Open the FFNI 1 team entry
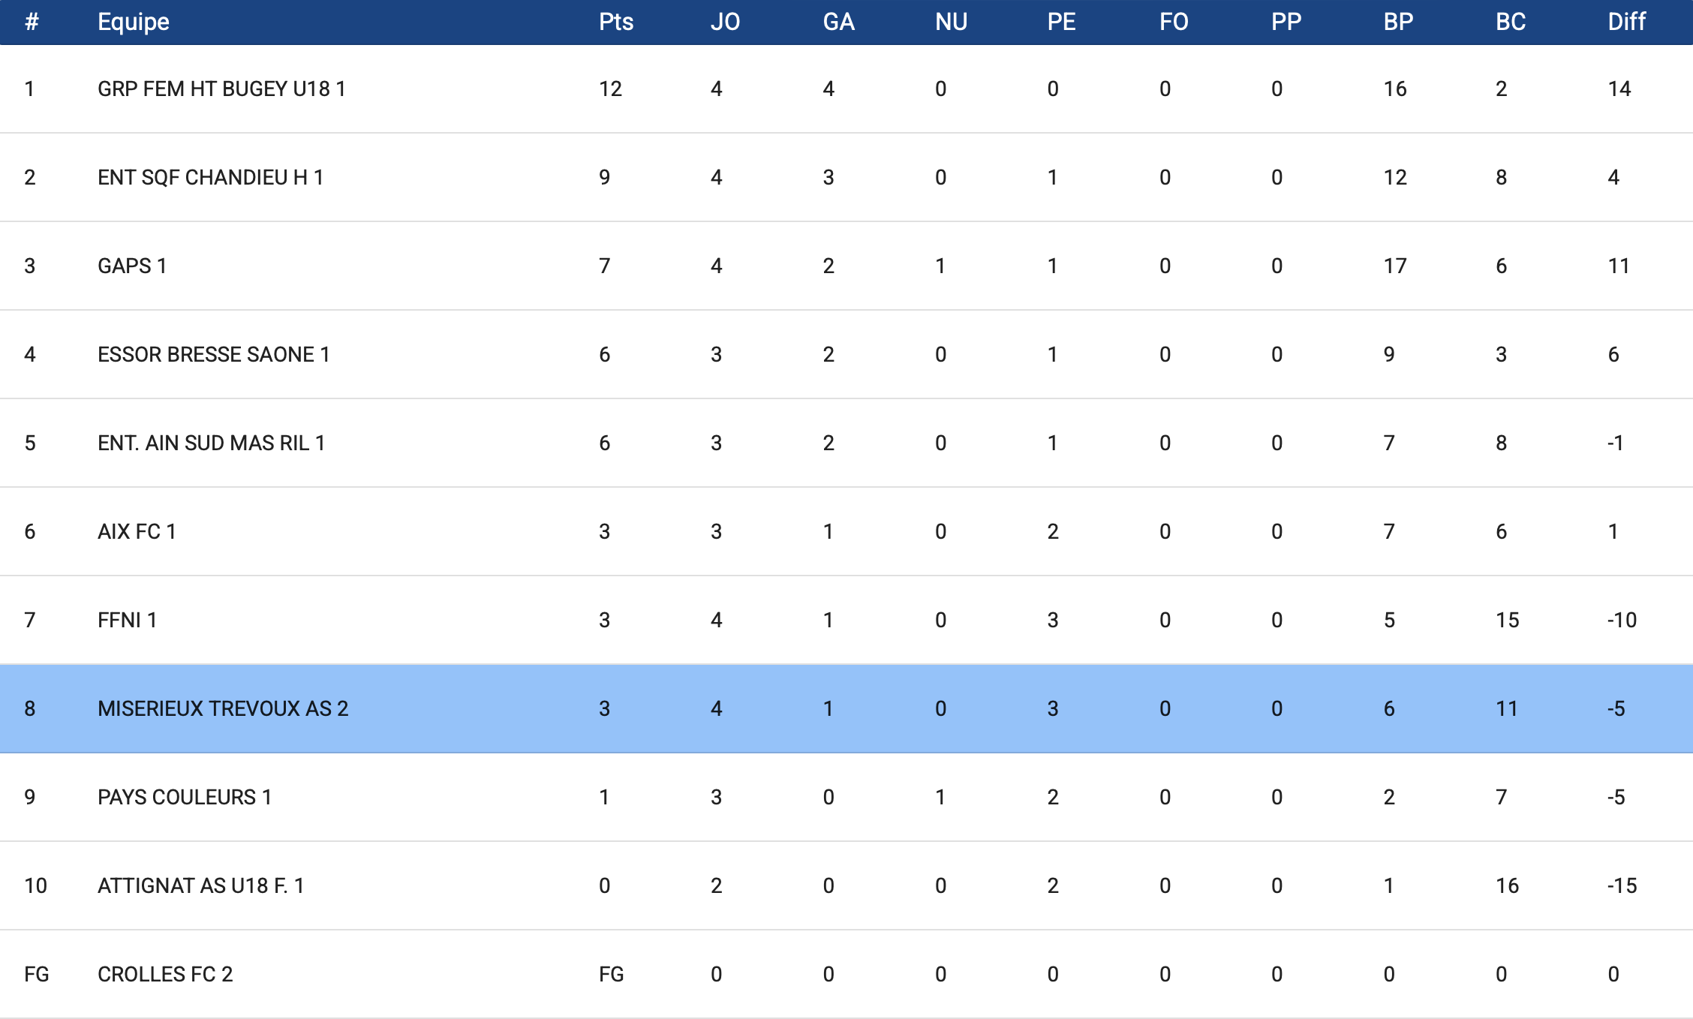Screen dimensions: 1693x1019 point(127,620)
